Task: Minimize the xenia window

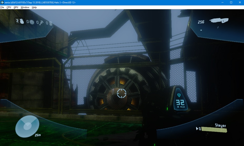Action: click(x=222, y=2)
